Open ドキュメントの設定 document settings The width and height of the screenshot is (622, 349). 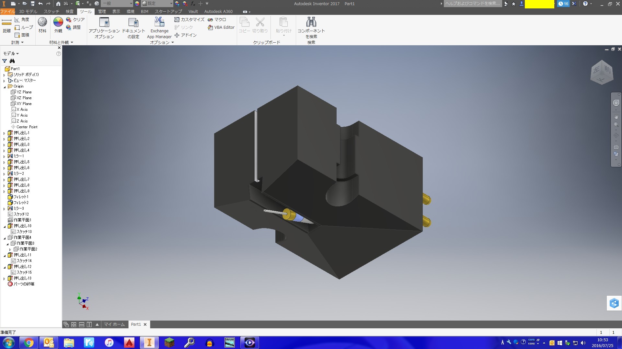(133, 27)
